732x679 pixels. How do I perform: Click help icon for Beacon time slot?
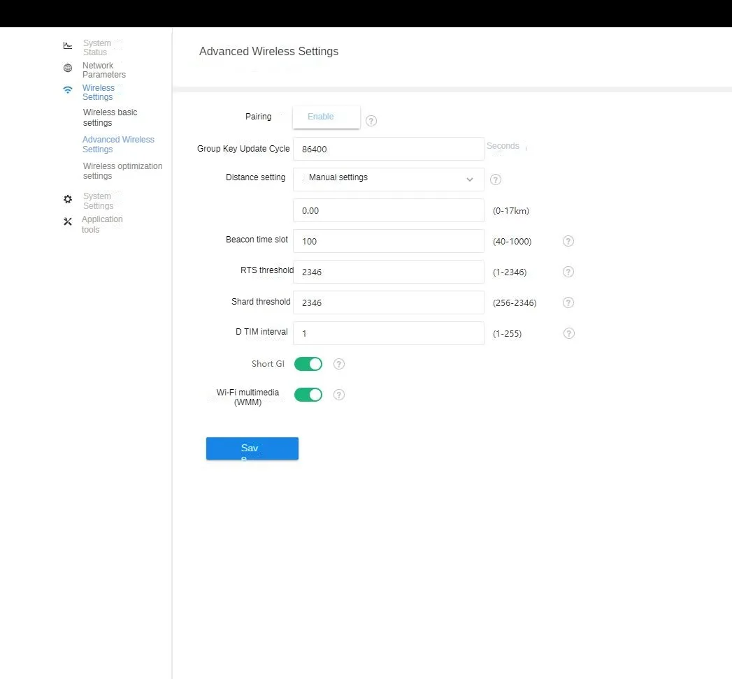pyautogui.click(x=568, y=241)
